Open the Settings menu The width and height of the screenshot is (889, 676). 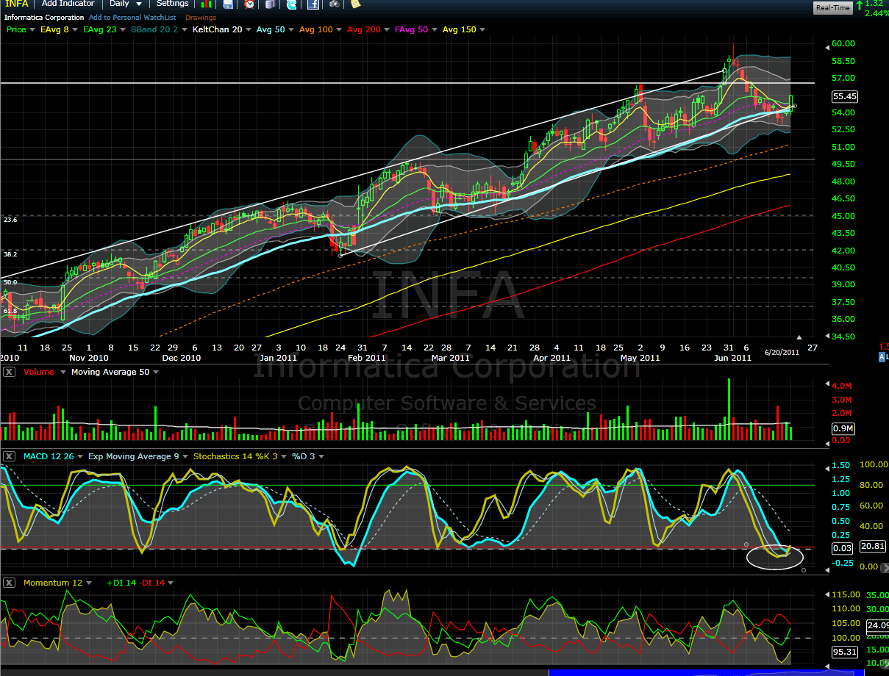172,4
